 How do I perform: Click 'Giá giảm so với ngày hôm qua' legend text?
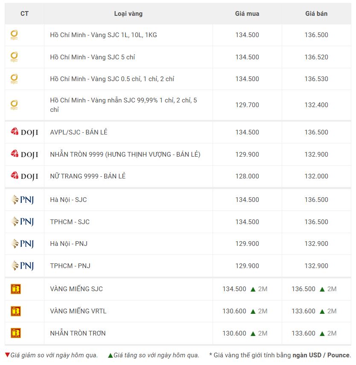tap(54, 355)
